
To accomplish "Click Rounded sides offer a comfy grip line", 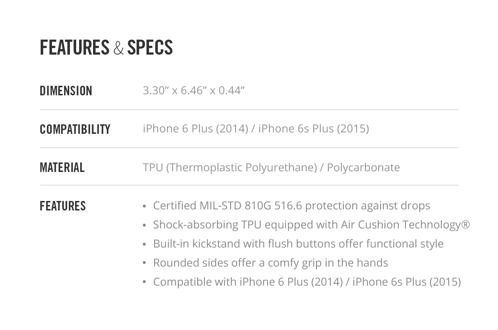I will [270, 263].
